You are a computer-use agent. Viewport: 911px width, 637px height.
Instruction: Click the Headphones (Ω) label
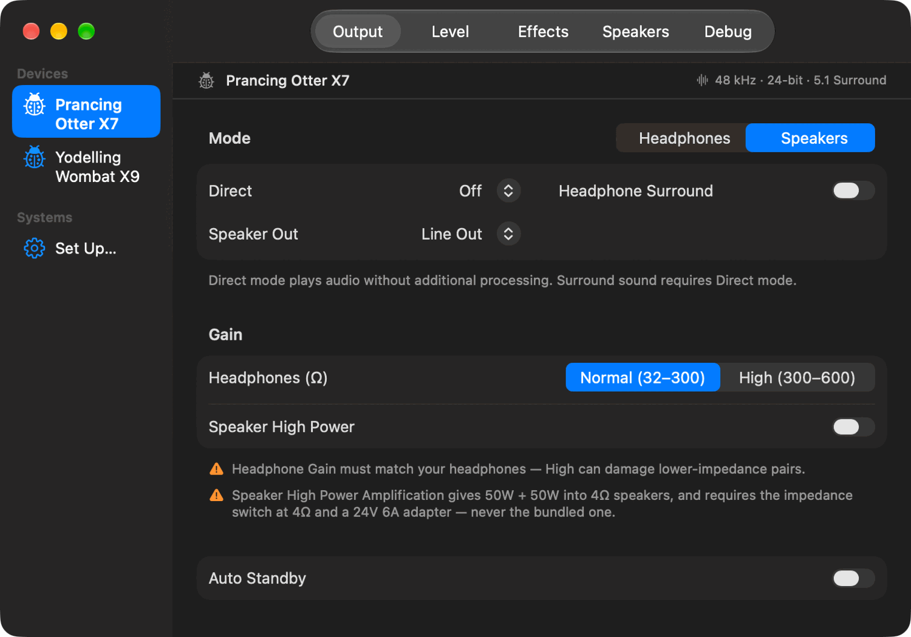tap(268, 377)
